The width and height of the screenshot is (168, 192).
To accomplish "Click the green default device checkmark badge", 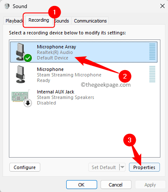I will [28, 58].
